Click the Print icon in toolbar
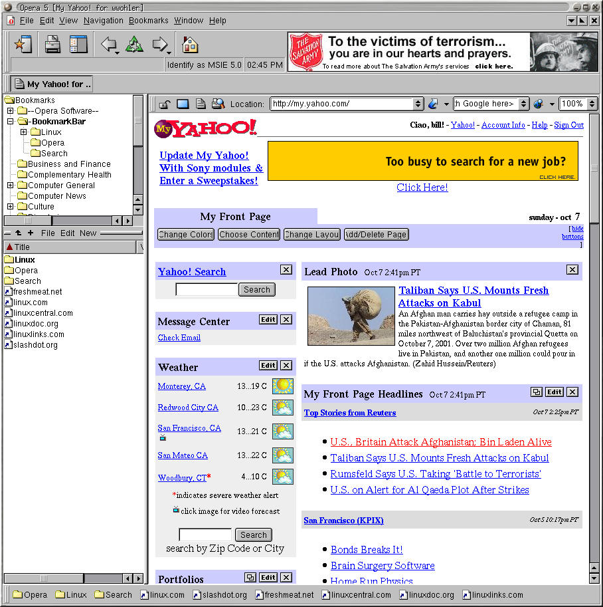Image resolution: width=603 pixels, height=607 pixels. point(52,45)
